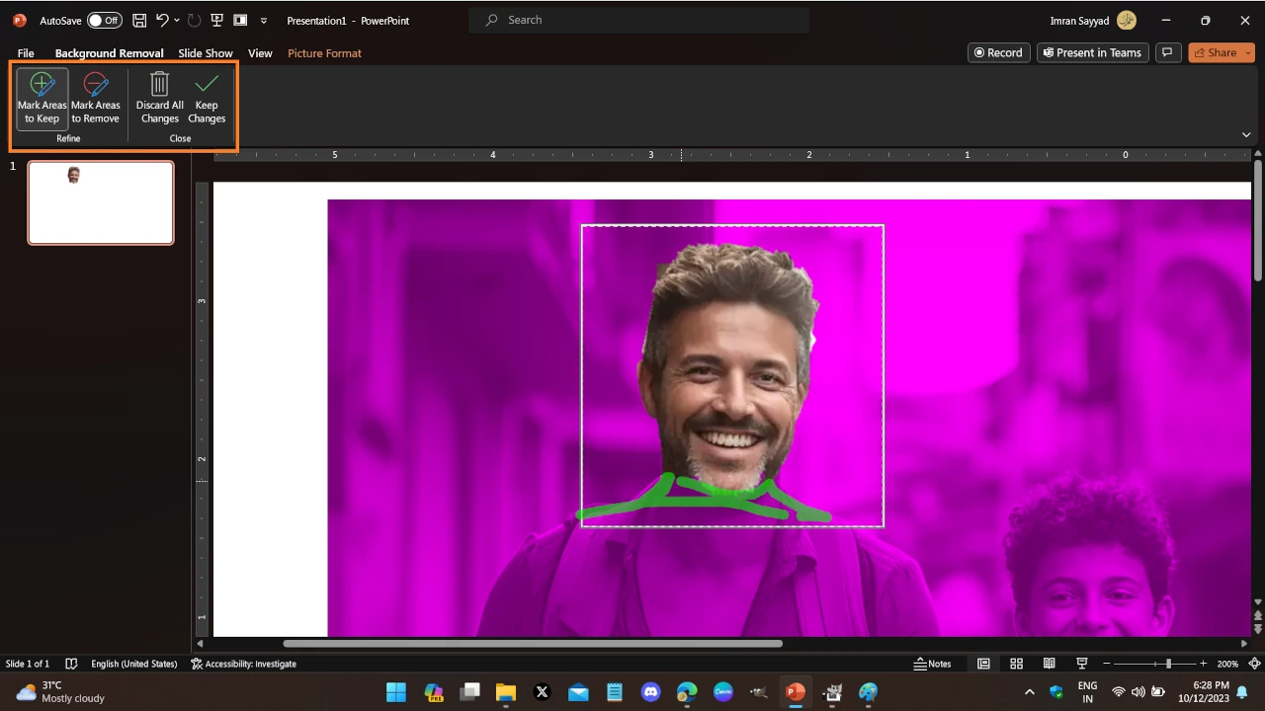The width and height of the screenshot is (1265, 711).
Task: Select the Mark Areas to Keep tool
Action: 42,99
